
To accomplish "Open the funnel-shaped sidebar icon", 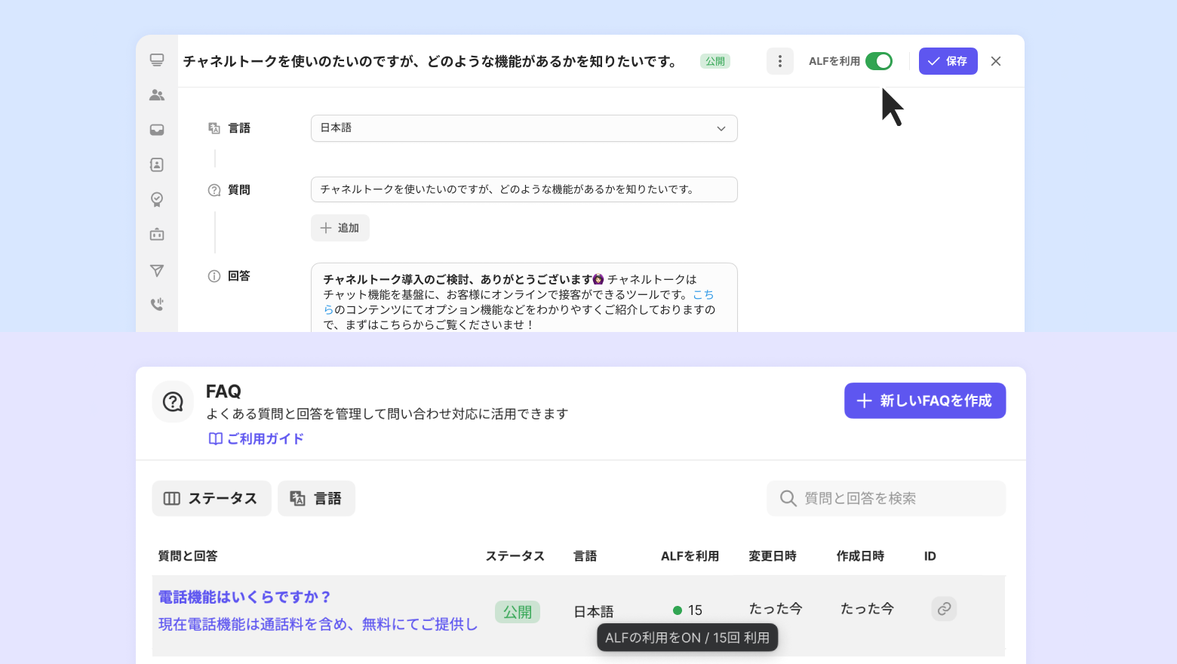I will click(x=157, y=270).
